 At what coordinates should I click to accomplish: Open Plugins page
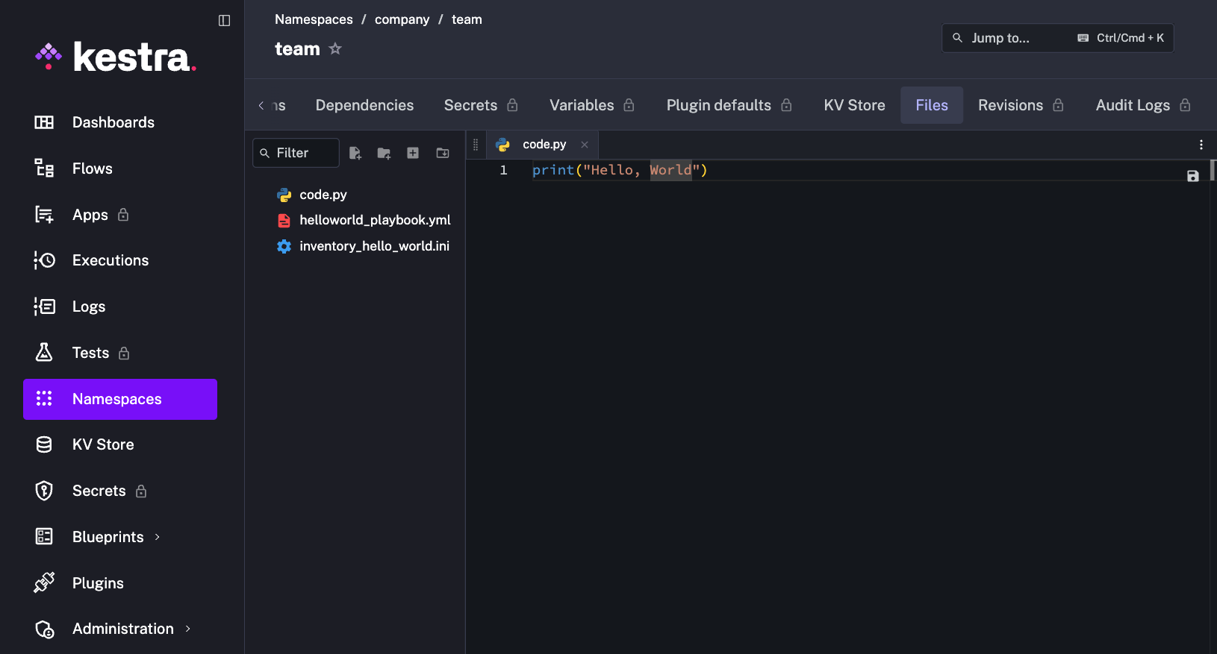point(120,583)
